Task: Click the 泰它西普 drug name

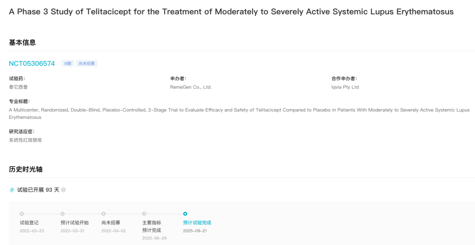Action: click(x=18, y=87)
